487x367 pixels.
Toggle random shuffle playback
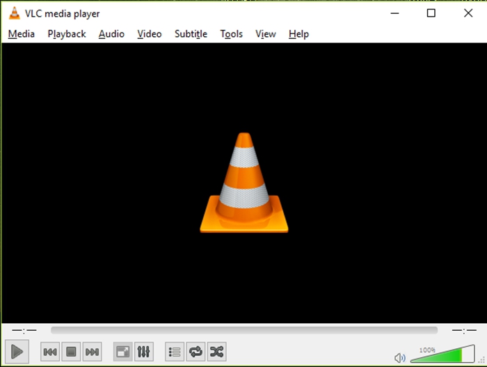[x=216, y=352]
